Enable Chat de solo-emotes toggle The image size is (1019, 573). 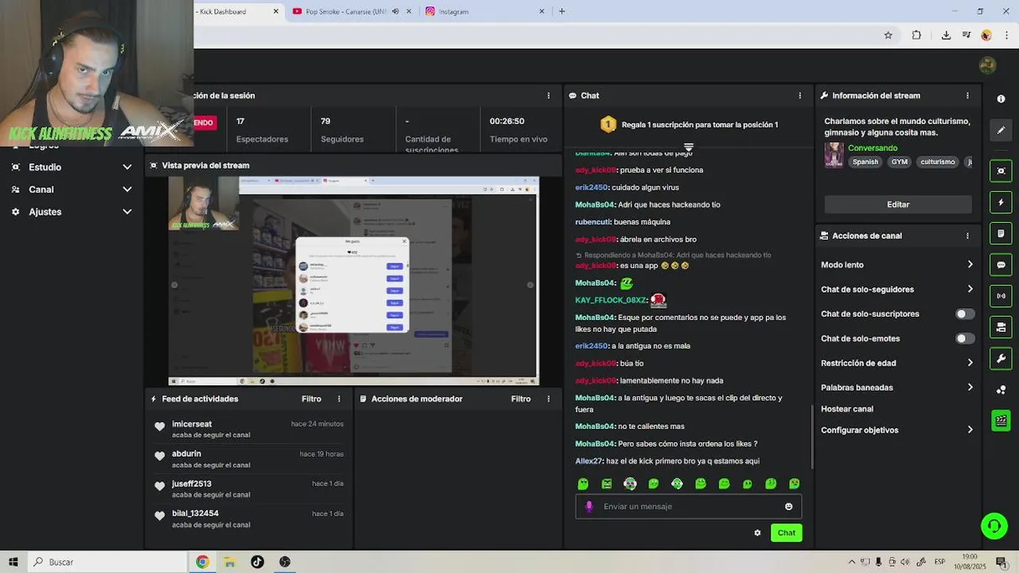tap(964, 338)
